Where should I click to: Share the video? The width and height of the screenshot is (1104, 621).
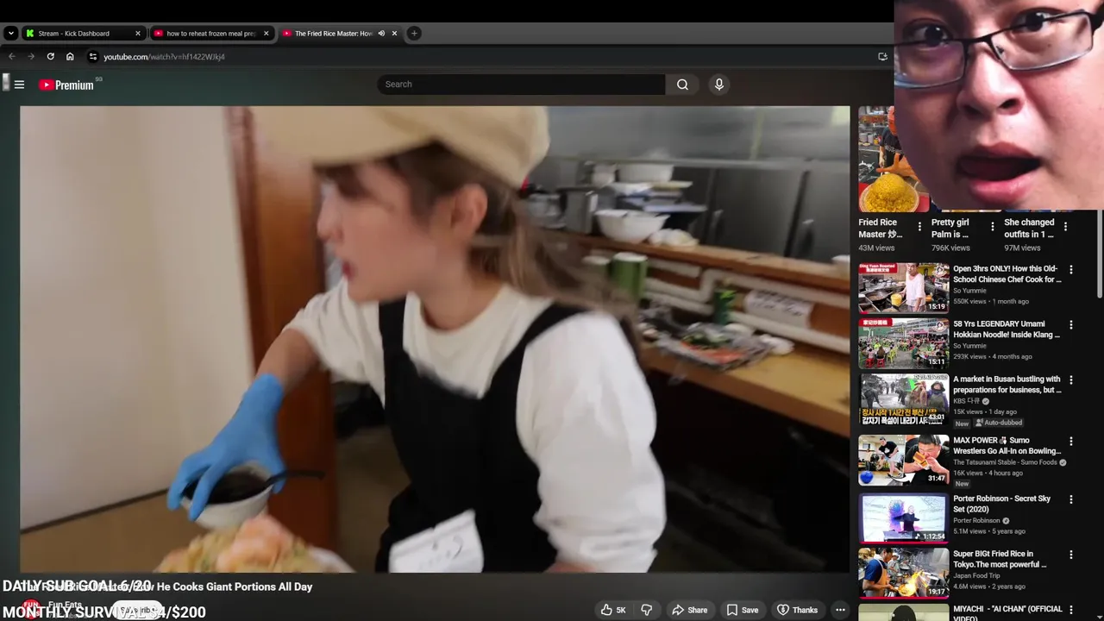click(x=689, y=610)
